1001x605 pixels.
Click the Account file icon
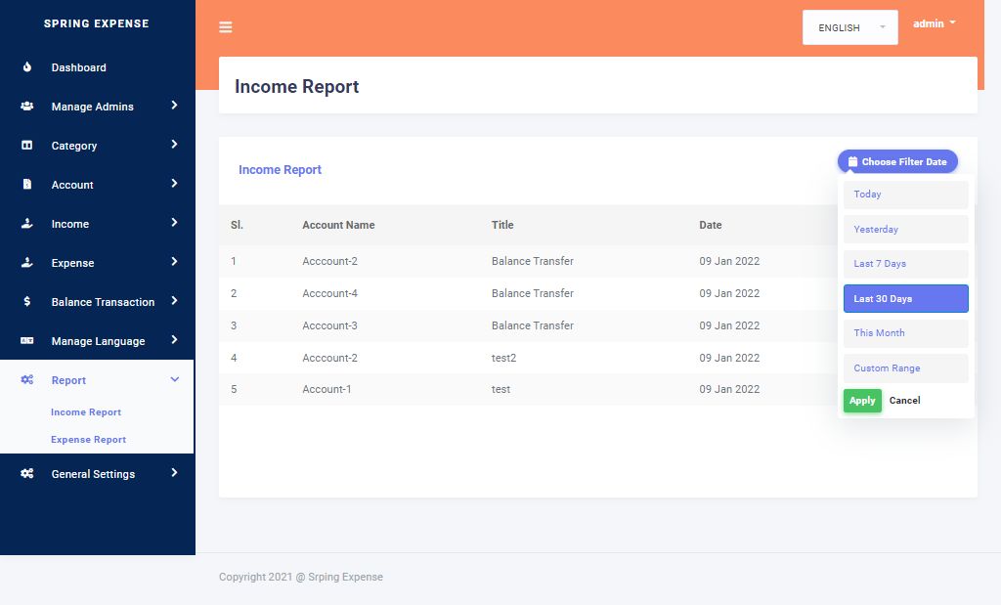[x=27, y=185]
